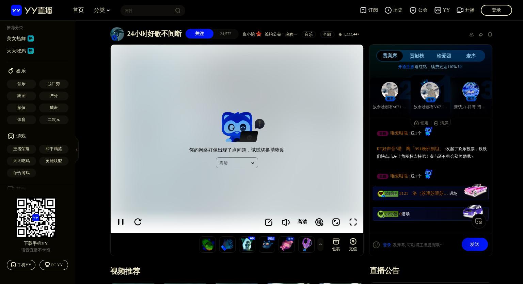Click the search magnifier icon
The height and width of the screenshot is (284, 523).
(178, 11)
